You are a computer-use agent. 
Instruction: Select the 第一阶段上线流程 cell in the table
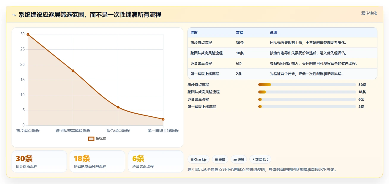(x=205, y=74)
